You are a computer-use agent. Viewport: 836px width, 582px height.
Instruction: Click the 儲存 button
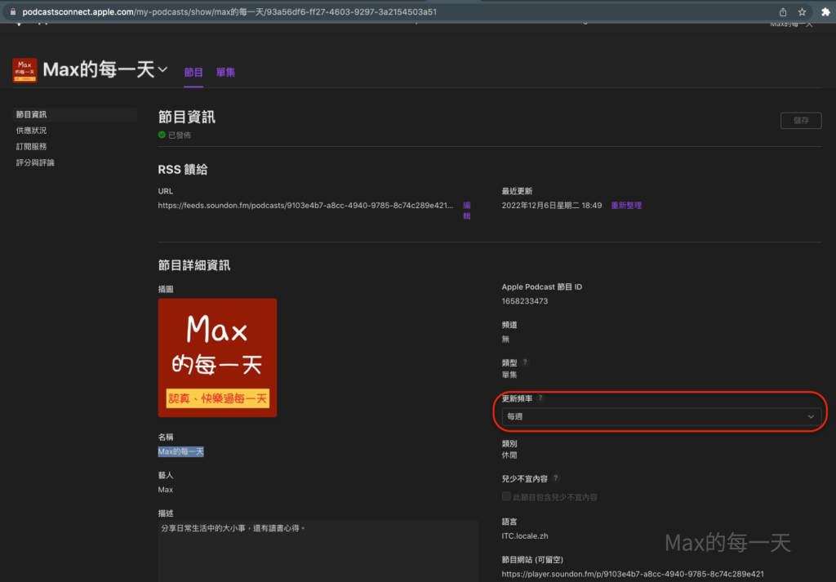800,120
